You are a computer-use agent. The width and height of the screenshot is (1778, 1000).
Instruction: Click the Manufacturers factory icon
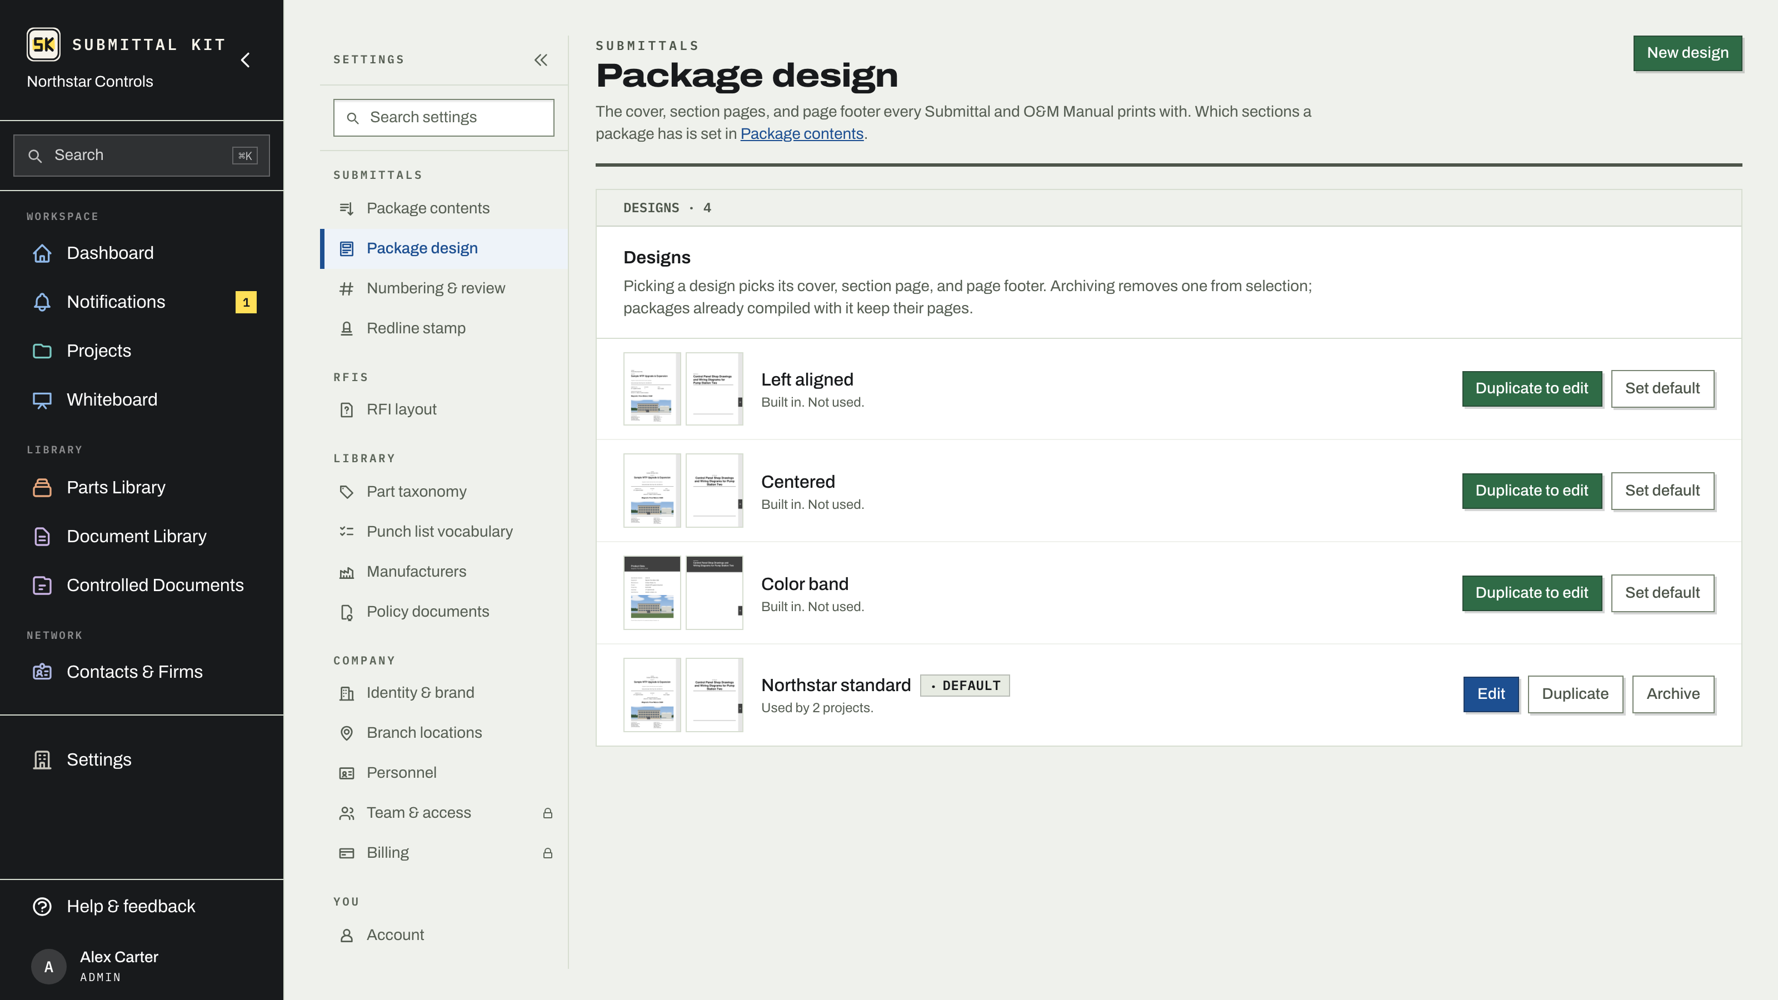point(347,572)
